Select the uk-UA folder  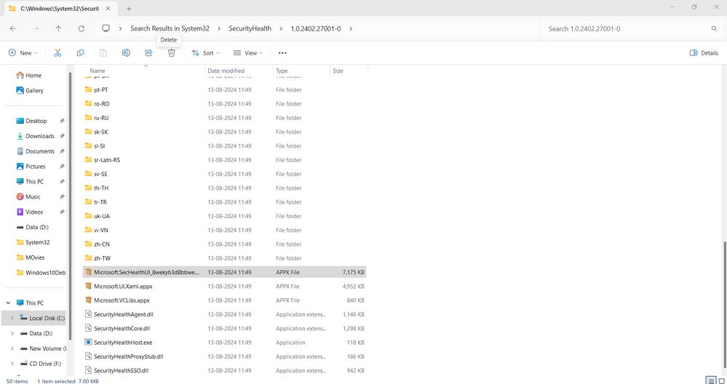point(224,216)
